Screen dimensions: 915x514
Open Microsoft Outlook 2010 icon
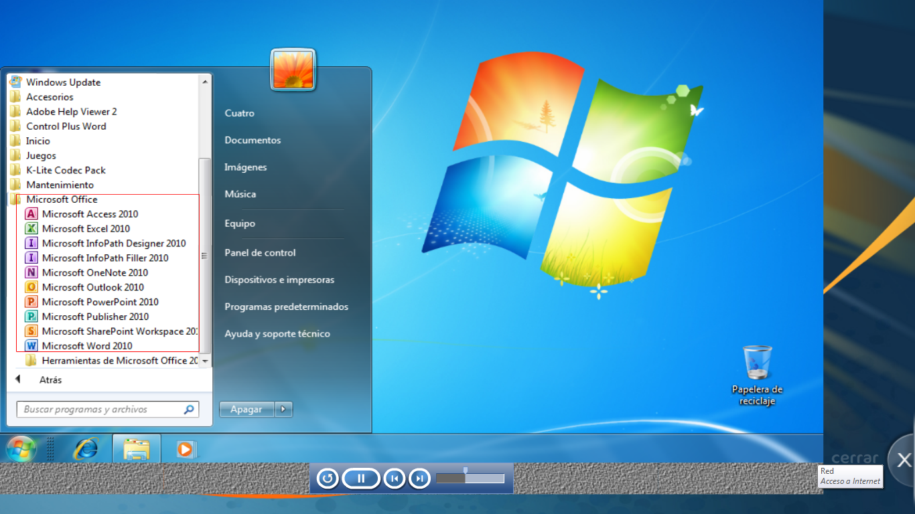pos(31,288)
